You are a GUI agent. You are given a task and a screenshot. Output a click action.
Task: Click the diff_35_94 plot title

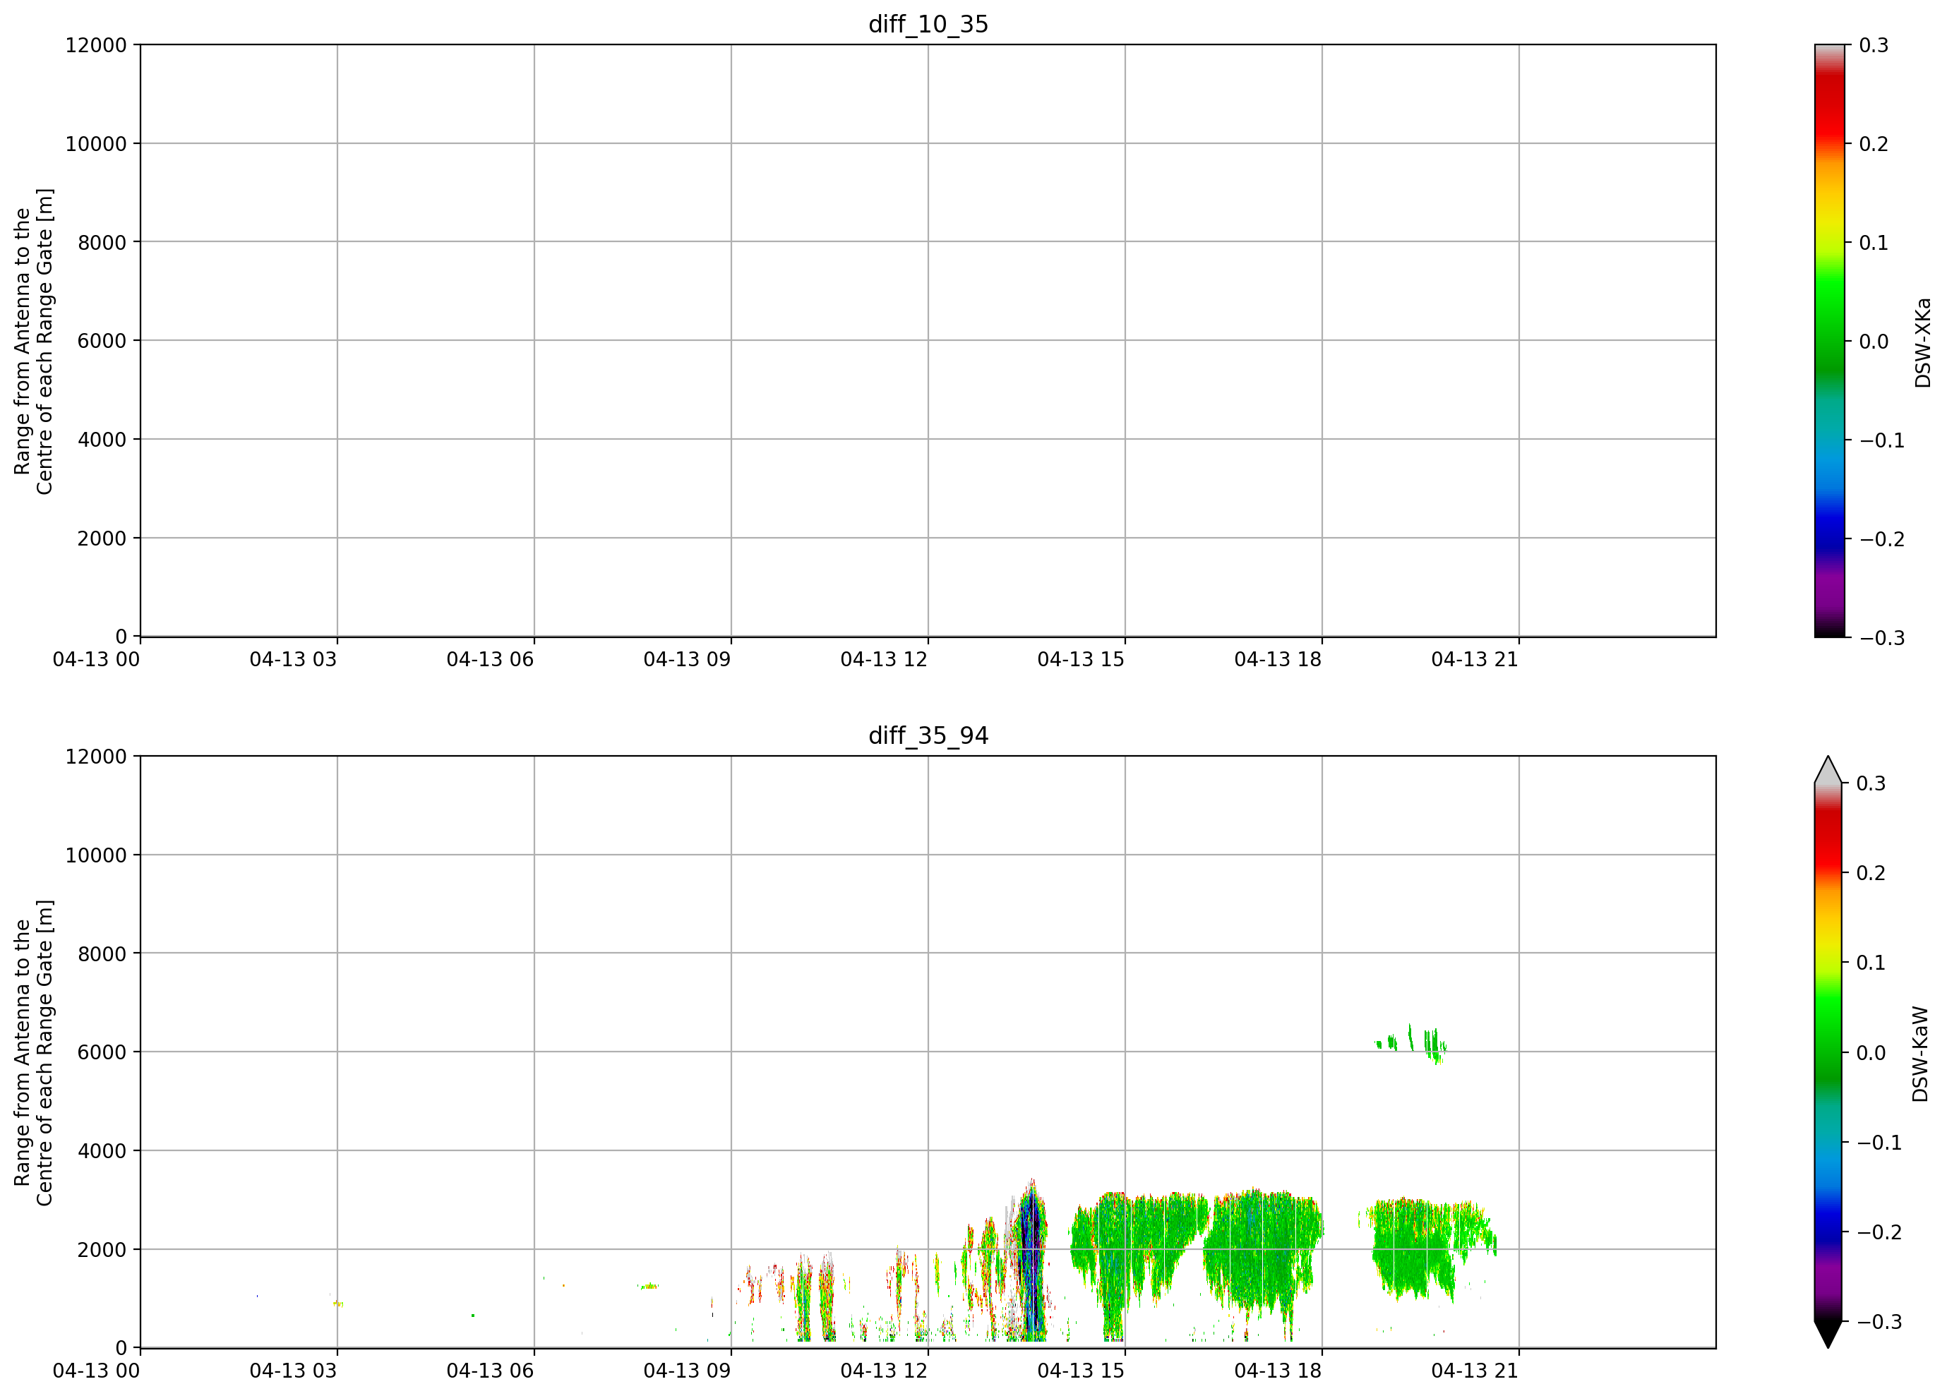click(928, 735)
